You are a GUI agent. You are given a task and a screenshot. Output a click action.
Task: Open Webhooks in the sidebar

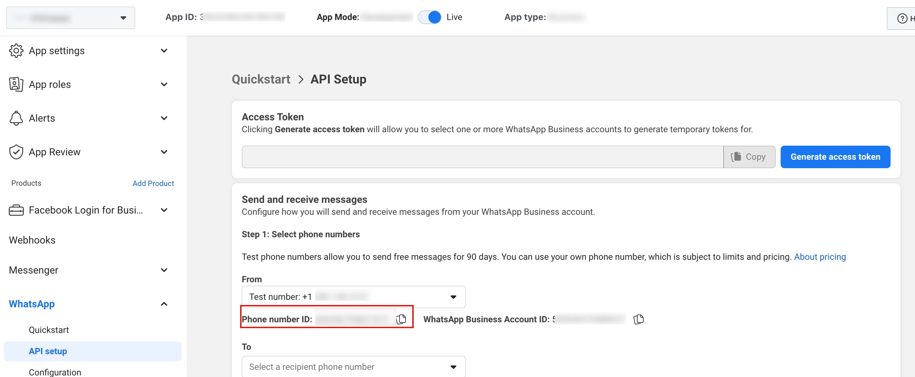32,240
